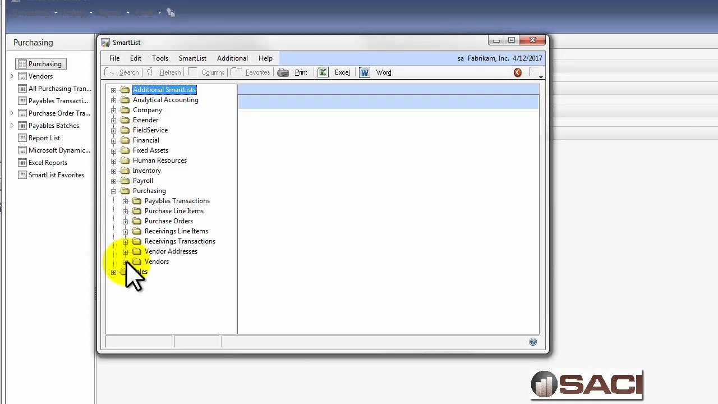The width and height of the screenshot is (718, 404).
Task: Select Additional SmartLists tree item
Action: coord(164,90)
